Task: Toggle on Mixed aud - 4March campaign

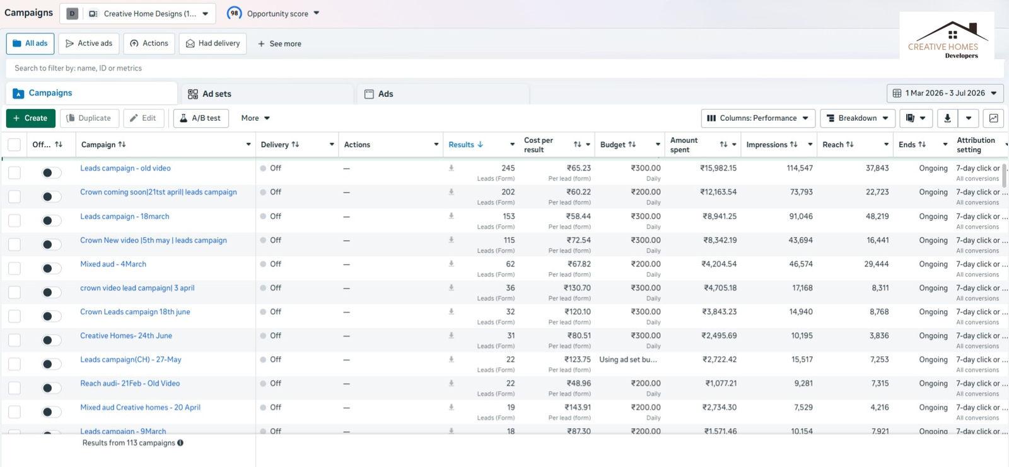Action: click(x=51, y=268)
